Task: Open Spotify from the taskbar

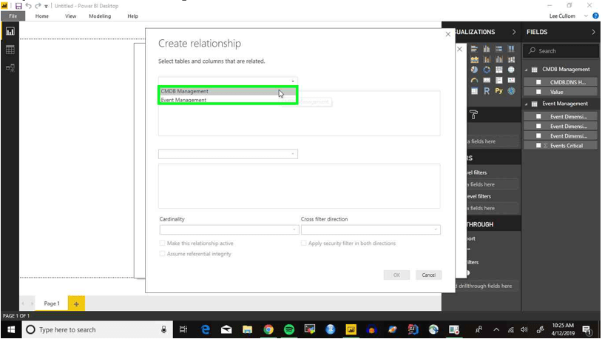Action: (289, 329)
